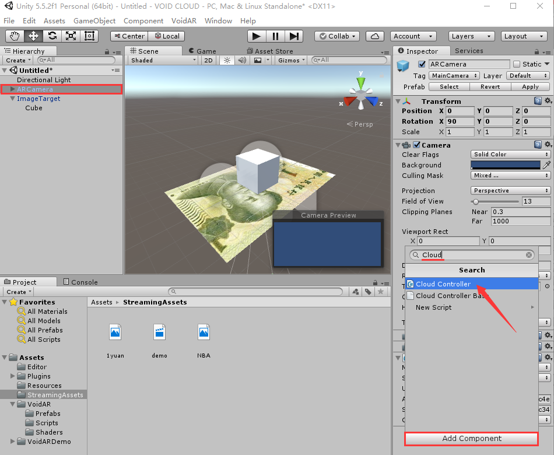Open Projection Perspective dropdown
Viewport: 554px width, 455px height.
coord(510,191)
